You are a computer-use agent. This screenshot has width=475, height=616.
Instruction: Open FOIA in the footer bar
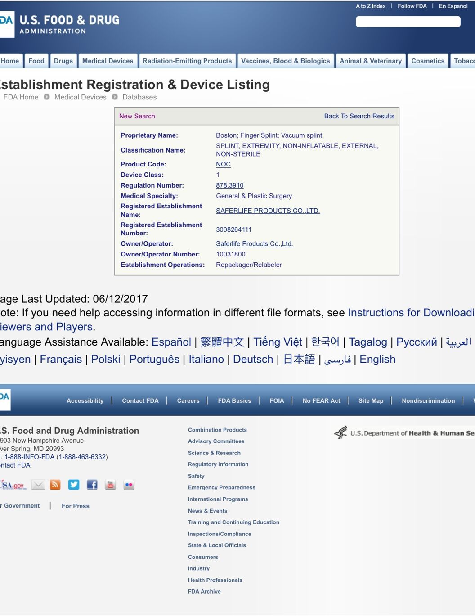pyautogui.click(x=277, y=400)
